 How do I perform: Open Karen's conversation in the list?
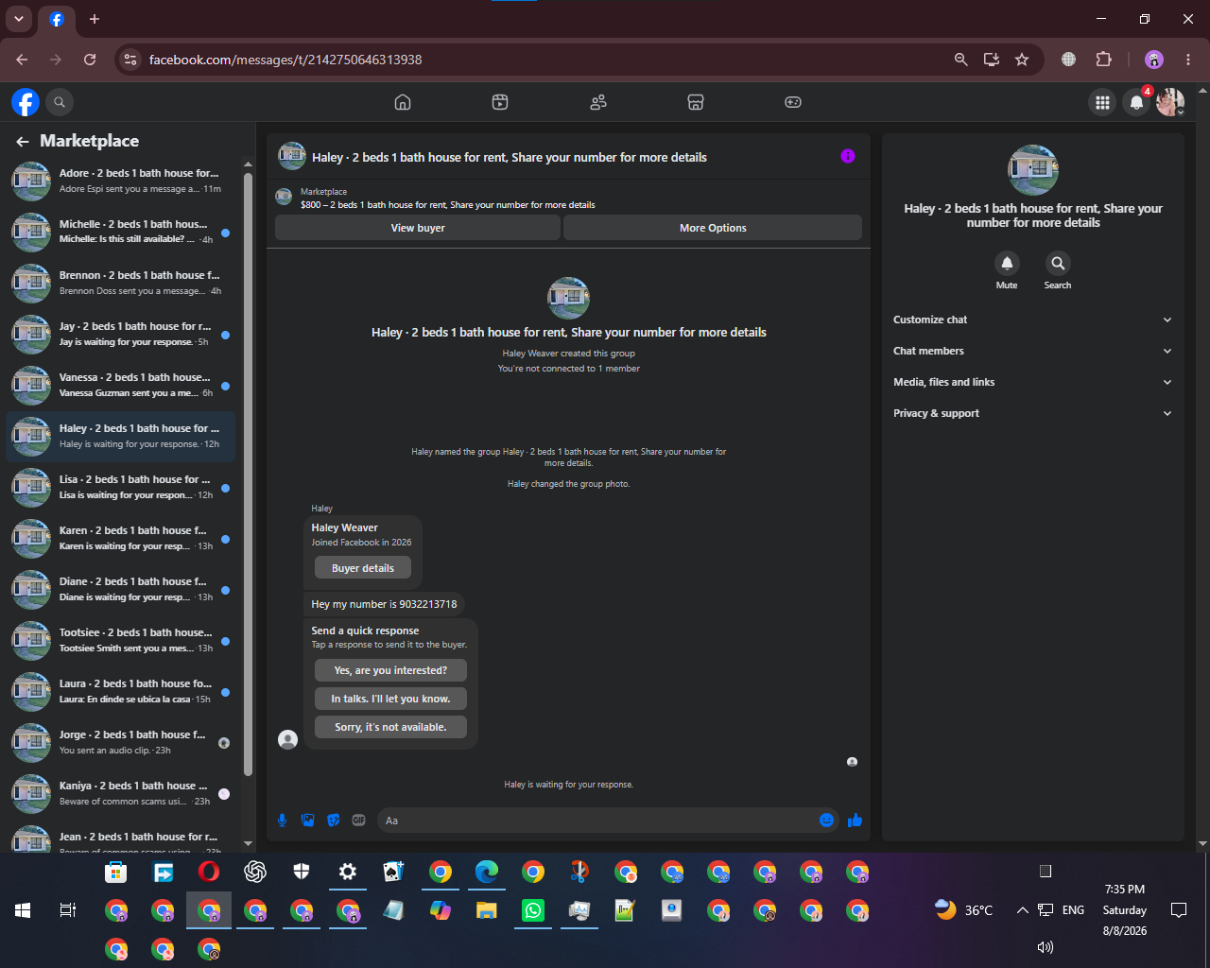click(121, 538)
